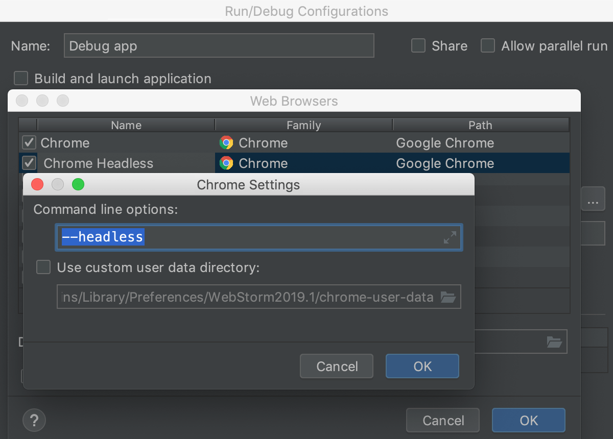Viewport: 613px width, 439px height.
Task: Select the --headless command line options text
Action: pyautogui.click(x=102, y=237)
